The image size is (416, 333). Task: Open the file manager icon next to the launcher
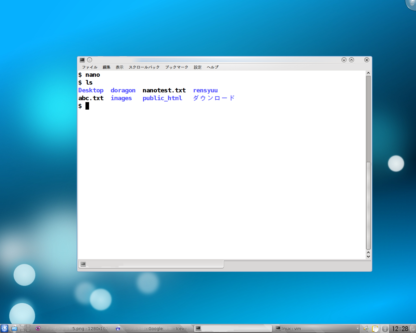(x=14, y=328)
